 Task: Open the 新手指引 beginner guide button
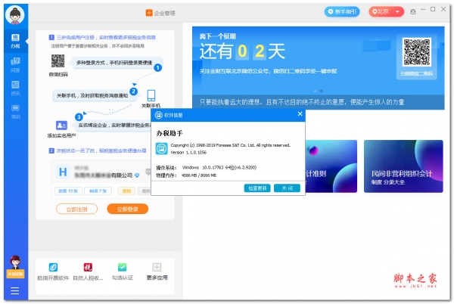coord(342,12)
